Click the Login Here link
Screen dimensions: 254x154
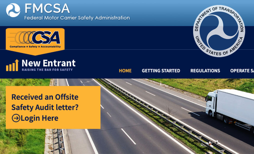pos(39,118)
